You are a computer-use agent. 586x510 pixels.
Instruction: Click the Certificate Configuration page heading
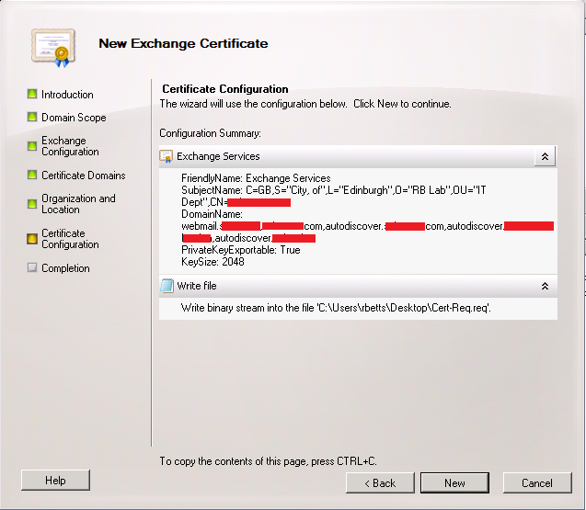[x=225, y=89]
